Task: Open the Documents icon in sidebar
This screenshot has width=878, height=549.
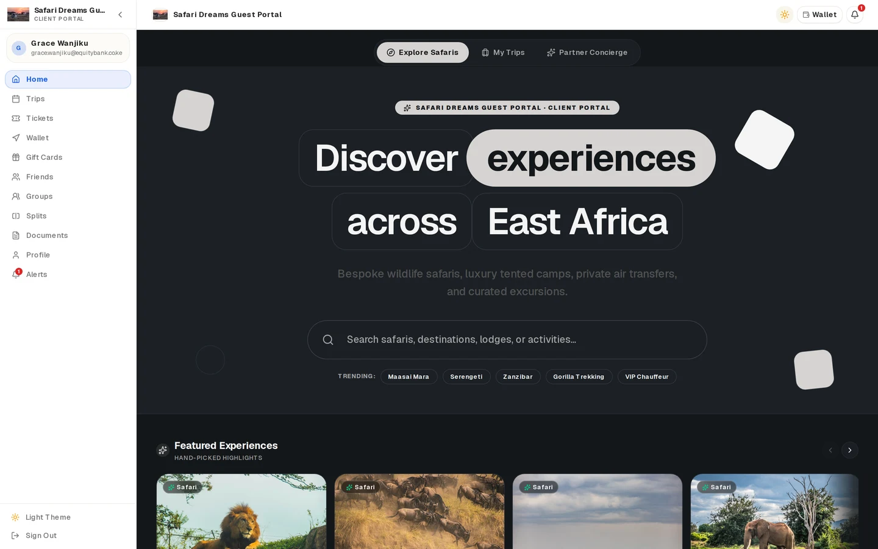Action: click(x=16, y=235)
